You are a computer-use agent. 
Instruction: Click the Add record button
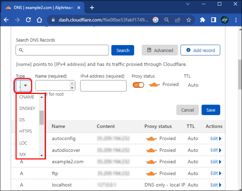[x=200, y=50]
